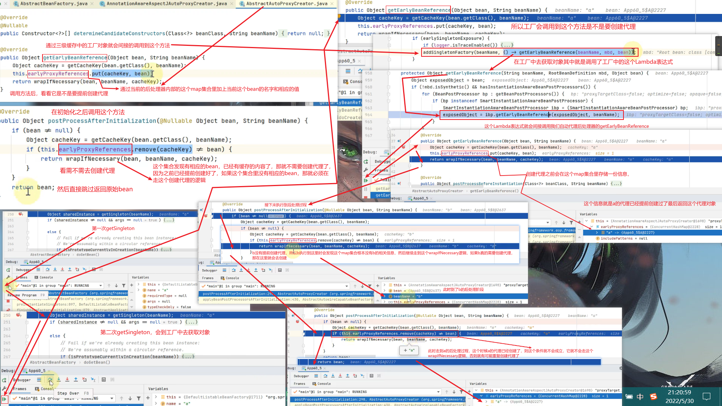Open thread dropdown in middle debugger Frames panel
The image size is (722, 406).
tap(347, 286)
